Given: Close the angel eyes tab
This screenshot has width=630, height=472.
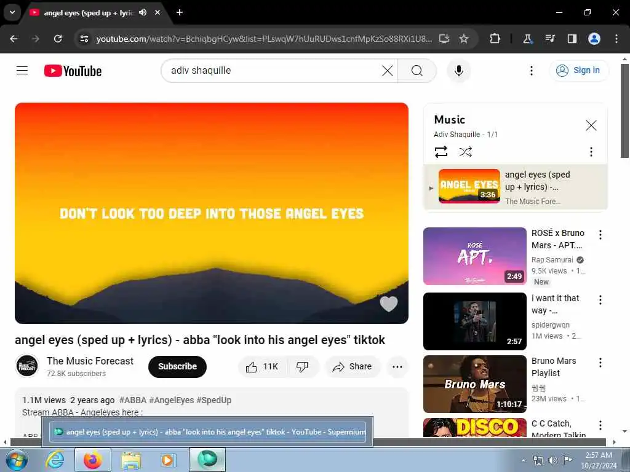Looking at the screenshot, I should point(157,12).
